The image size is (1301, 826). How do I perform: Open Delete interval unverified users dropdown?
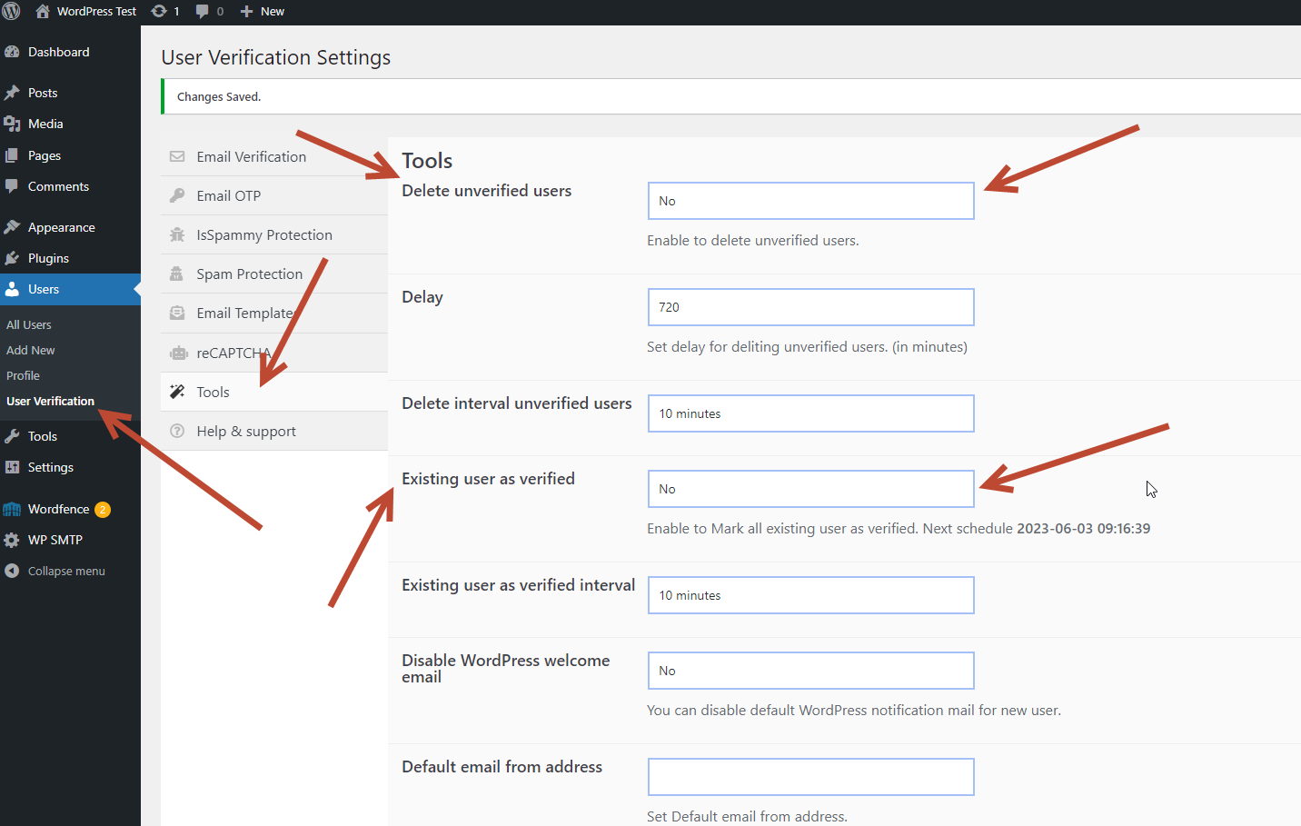(810, 413)
